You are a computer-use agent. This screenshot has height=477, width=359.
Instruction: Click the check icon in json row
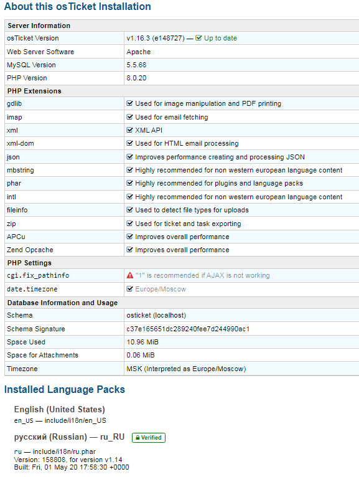coord(129,157)
